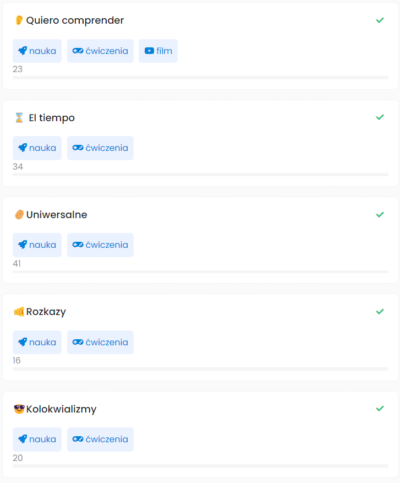The width and height of the screenshot is (400, 483).
Task: Click the gamepad ćwiczenia button in Uniwersalne
Action: point(100,245)
